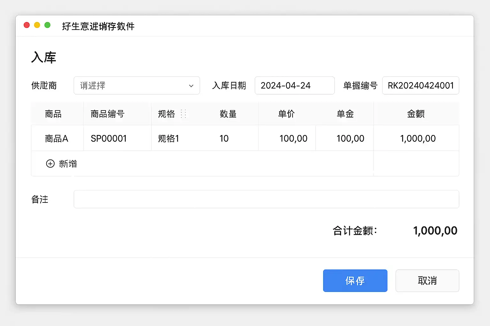This screenshot has height=326, width=490.
Task: Minimize the window with the yellow button
Action: point(37,25)
